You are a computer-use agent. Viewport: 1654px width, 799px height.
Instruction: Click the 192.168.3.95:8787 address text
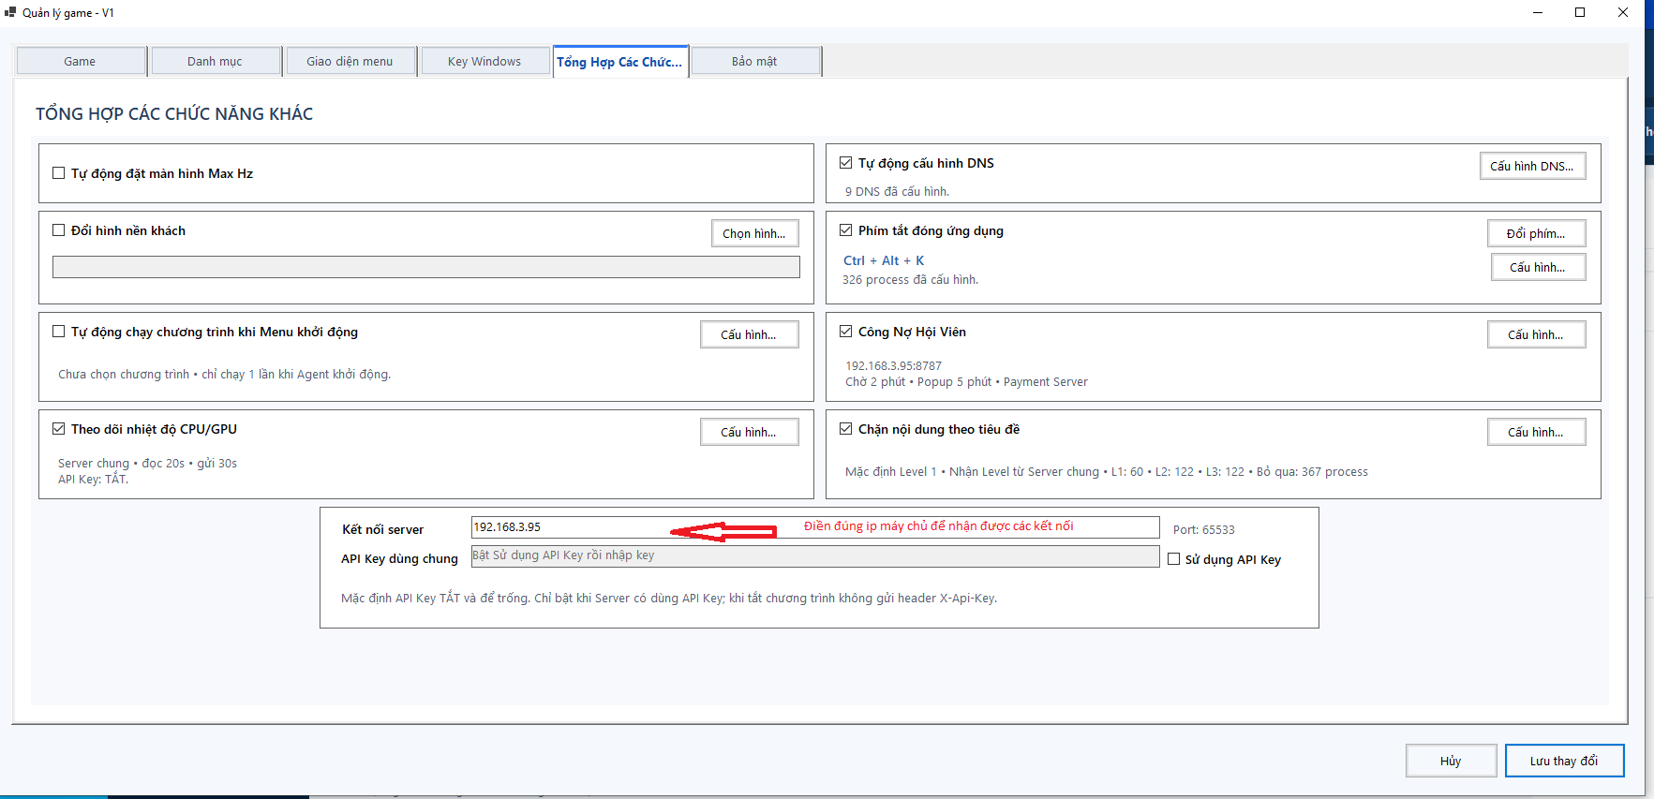[x=894, y=366]
